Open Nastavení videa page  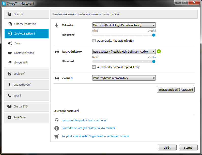tap(26, 53)
